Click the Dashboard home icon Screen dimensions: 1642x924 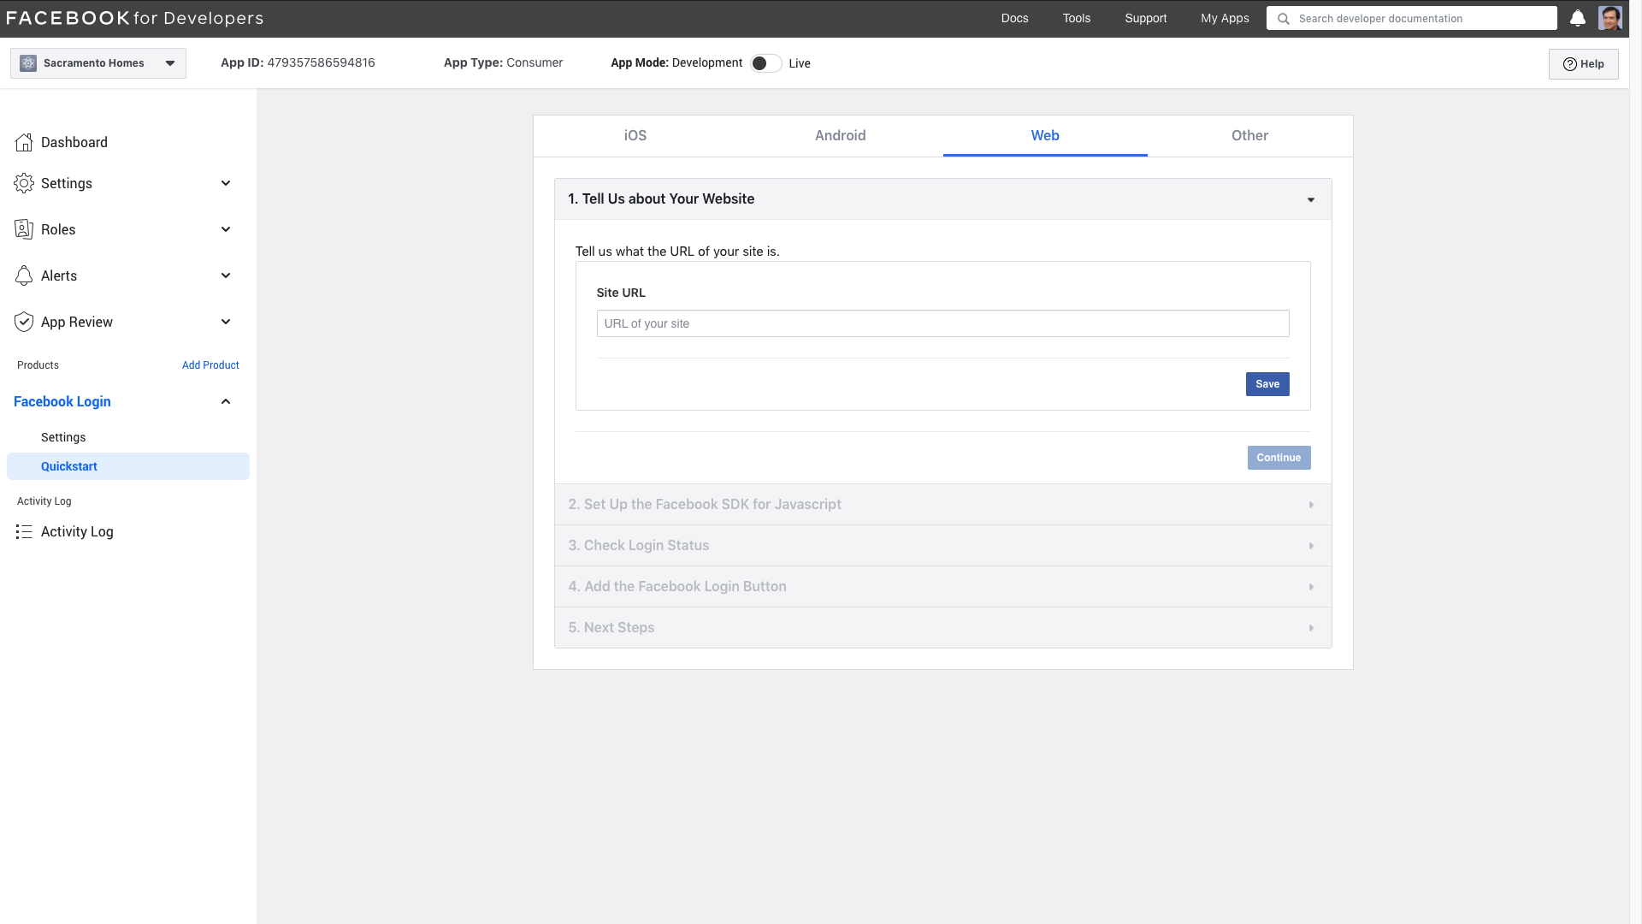point(24,142)
